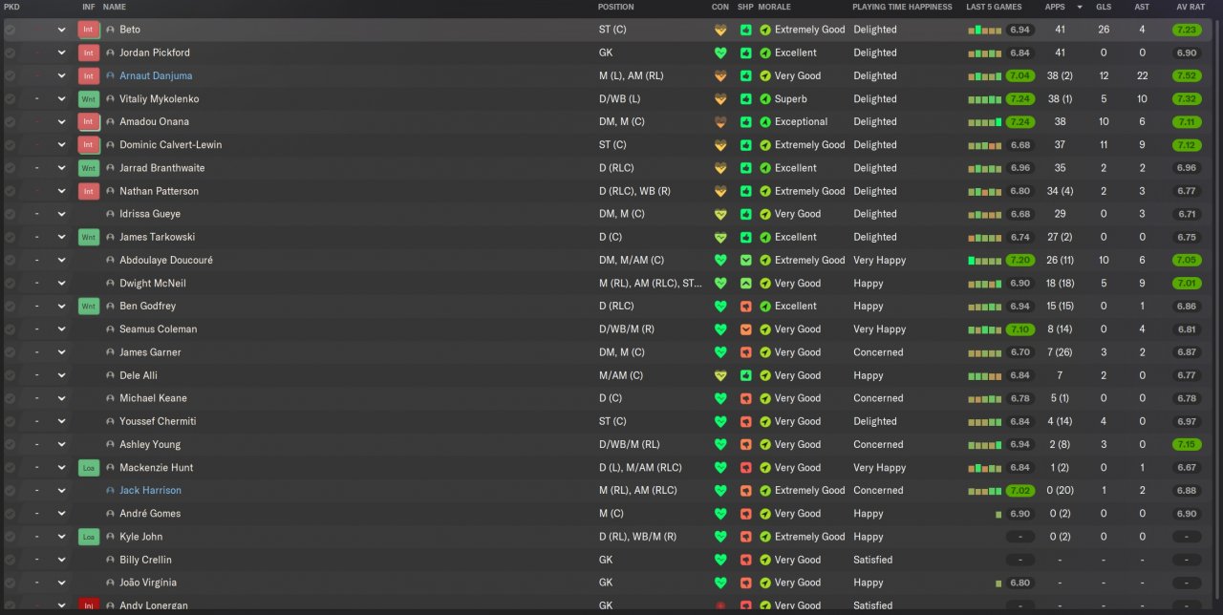Open the selection dropdown chevron for Michael Keane
Image resolution: width=1223 pixels, height=615 pixels.
(x=61, y=398)
